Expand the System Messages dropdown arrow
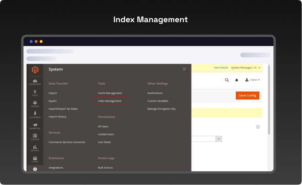Viewport: 302px width, 185px height. 259,68
